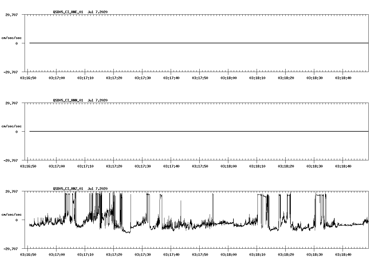The image size is (389, 265).
Task: Click the QSD05_CI_HNE_01 plot title
Action: [x=80, y=12]
